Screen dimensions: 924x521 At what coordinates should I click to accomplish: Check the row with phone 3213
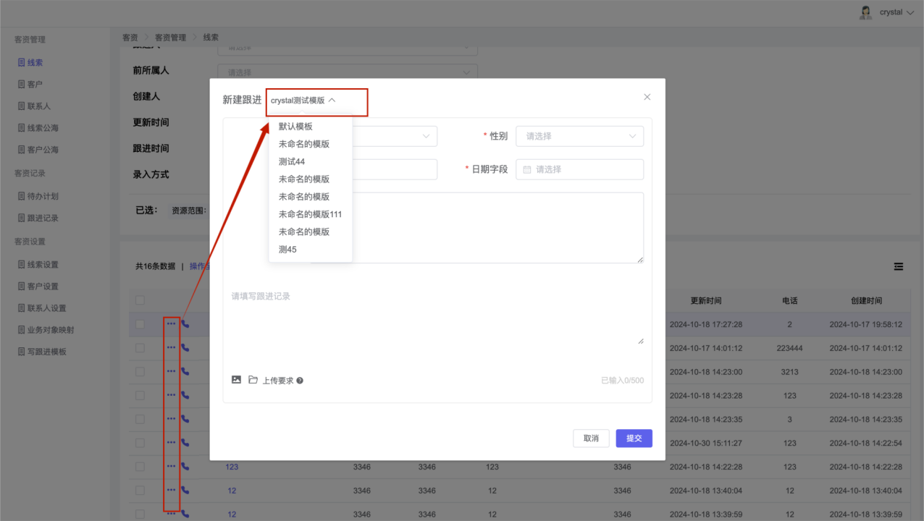[x=140, y=372]
